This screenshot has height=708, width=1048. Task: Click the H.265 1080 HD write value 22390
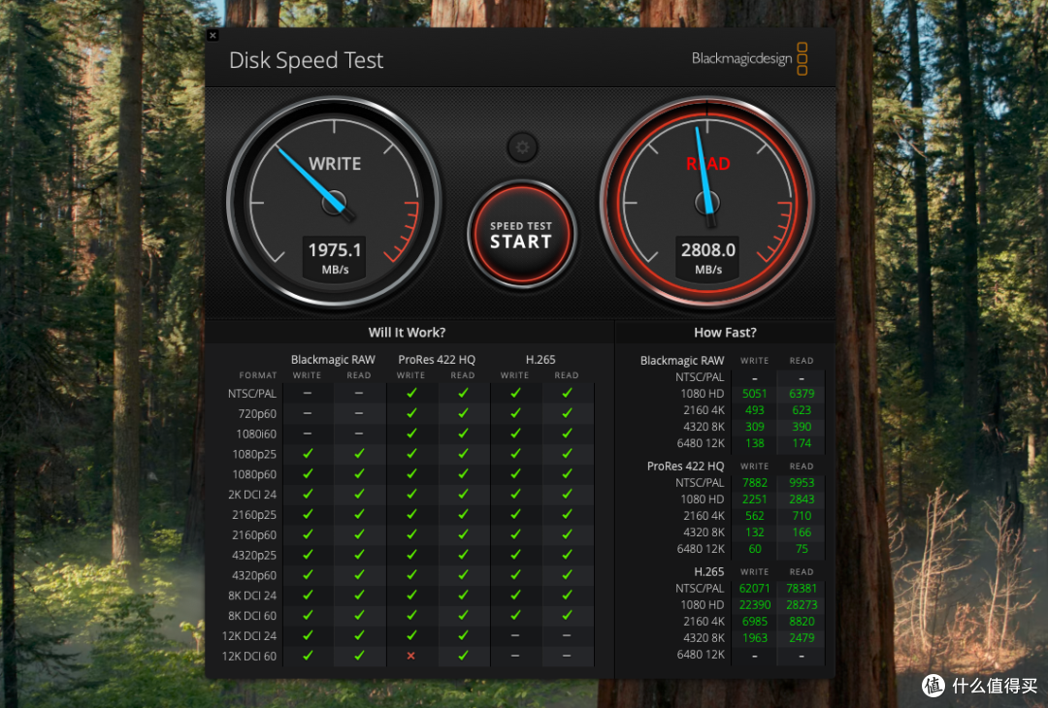point(755,604)
